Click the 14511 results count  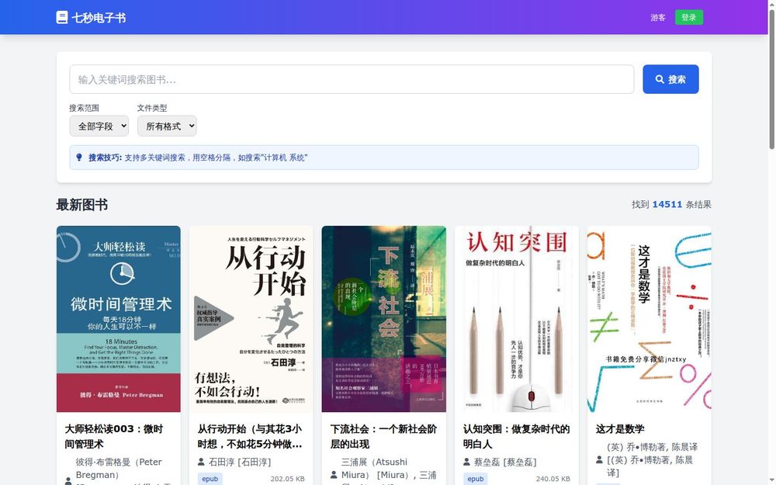tap(667, 204)
